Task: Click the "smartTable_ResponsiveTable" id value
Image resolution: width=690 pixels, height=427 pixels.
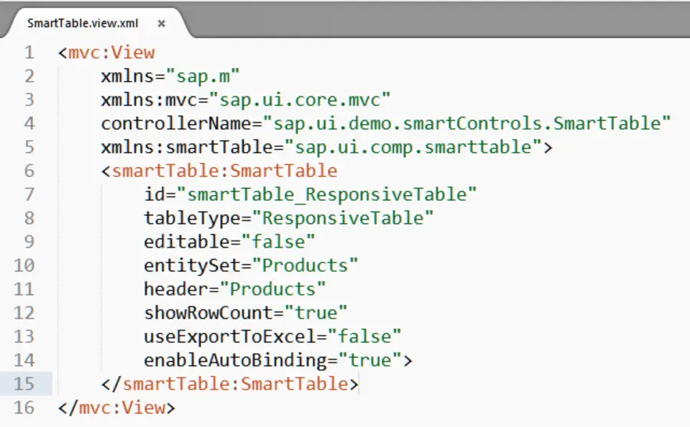Action: point(331,194)
